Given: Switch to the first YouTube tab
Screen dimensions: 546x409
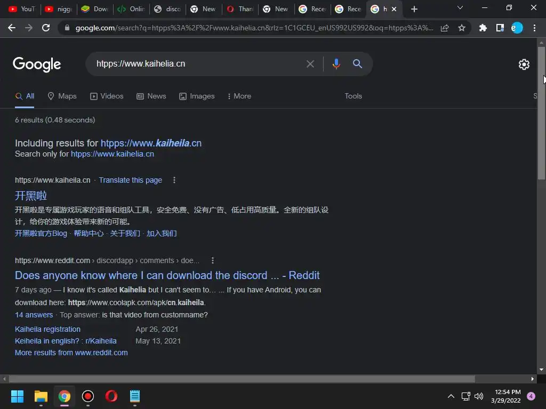Looking at the screenshot, I should pyautogui.click(x=21, y=9).
